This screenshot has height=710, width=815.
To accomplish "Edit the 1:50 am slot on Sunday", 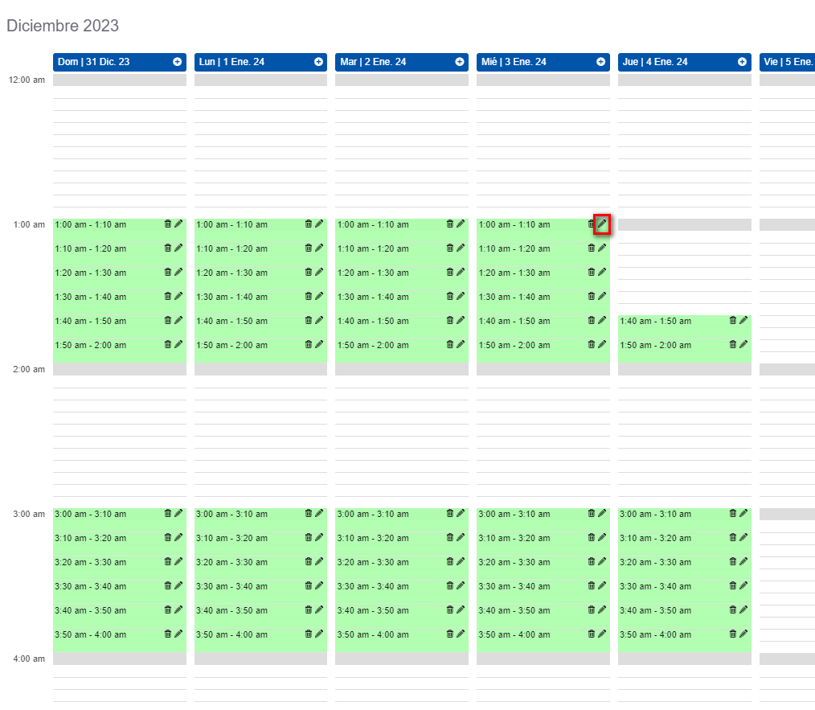I will 178,344.
